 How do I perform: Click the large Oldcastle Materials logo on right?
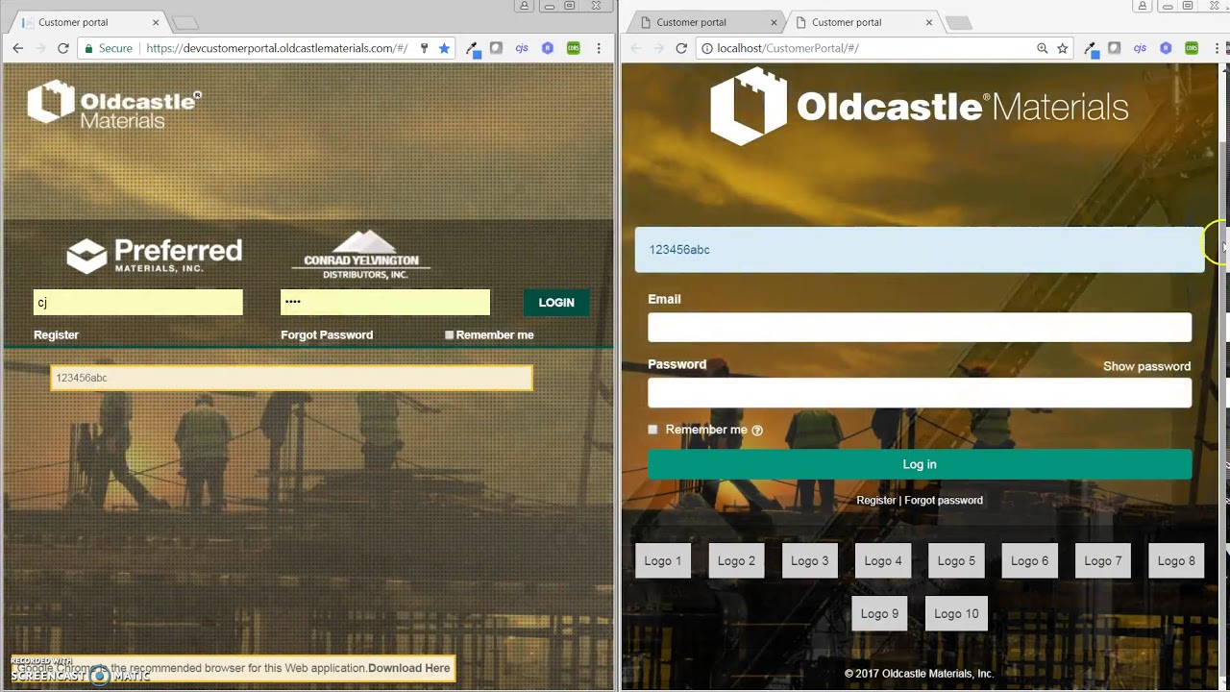[x=920, y=107]
